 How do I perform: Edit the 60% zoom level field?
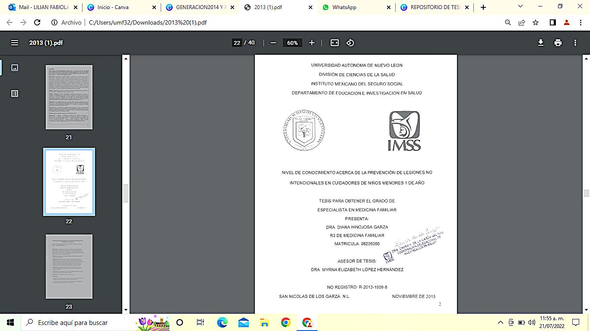[292, 43]
